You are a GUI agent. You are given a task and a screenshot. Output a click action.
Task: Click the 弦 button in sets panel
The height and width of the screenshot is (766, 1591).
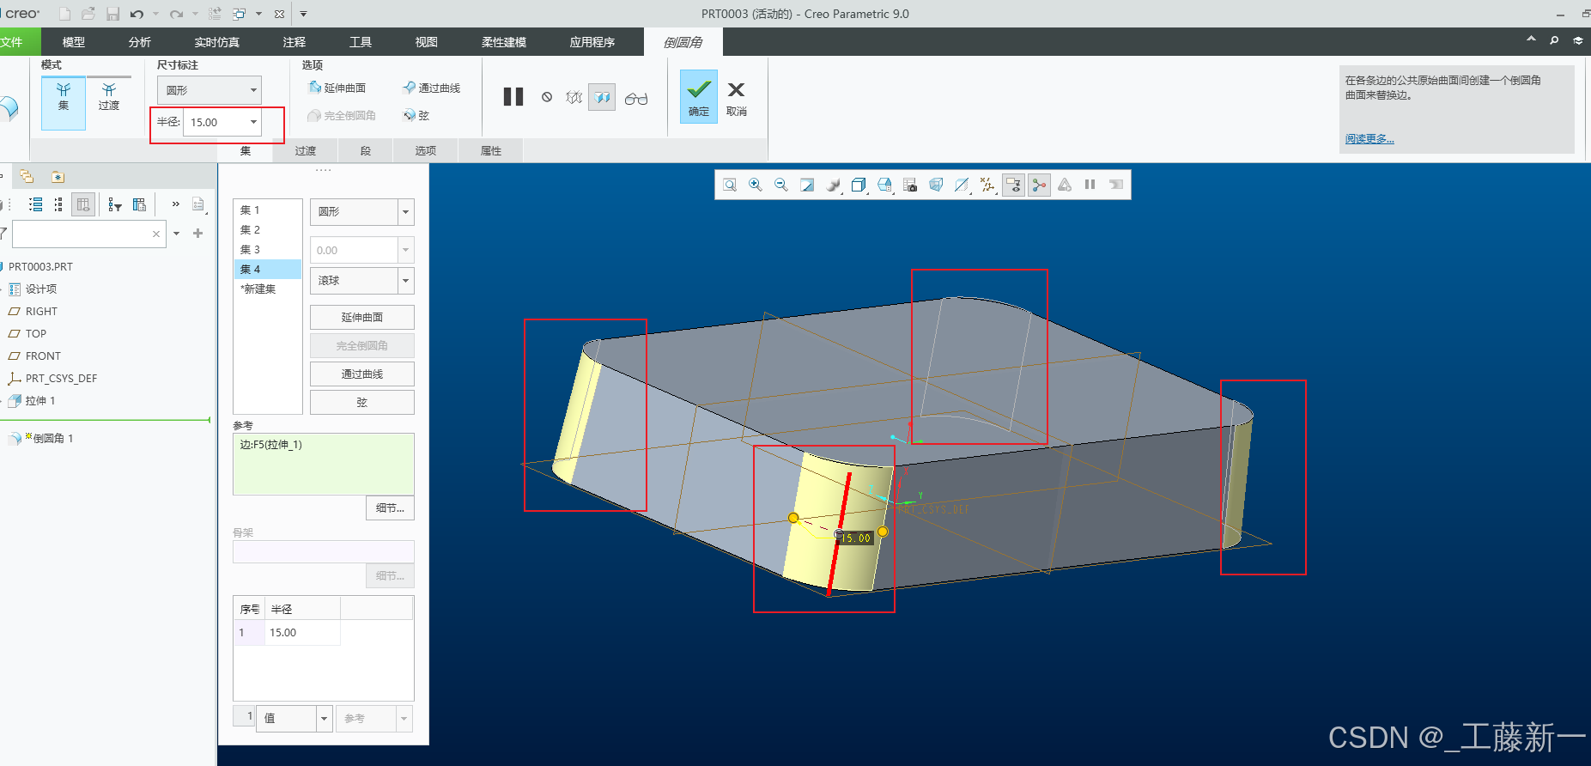(362, 402)
